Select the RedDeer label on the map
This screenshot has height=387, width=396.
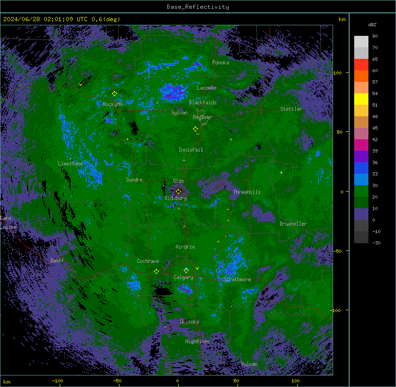tap(203, 117)
